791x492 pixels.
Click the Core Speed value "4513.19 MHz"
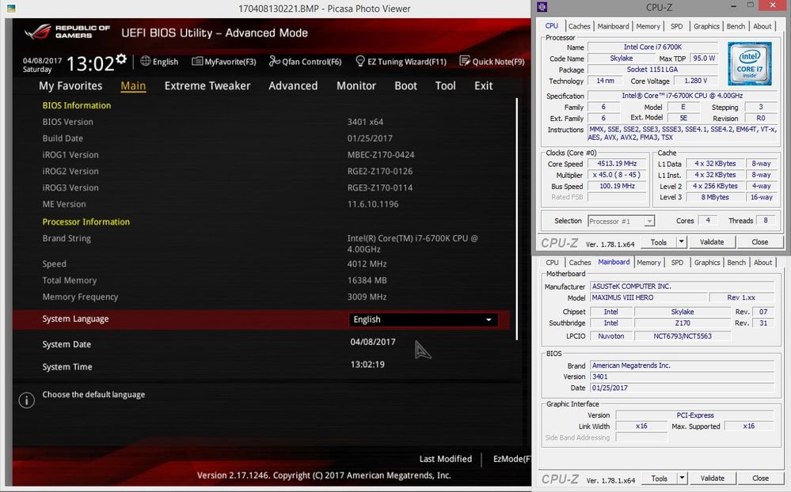coord(617,163)
